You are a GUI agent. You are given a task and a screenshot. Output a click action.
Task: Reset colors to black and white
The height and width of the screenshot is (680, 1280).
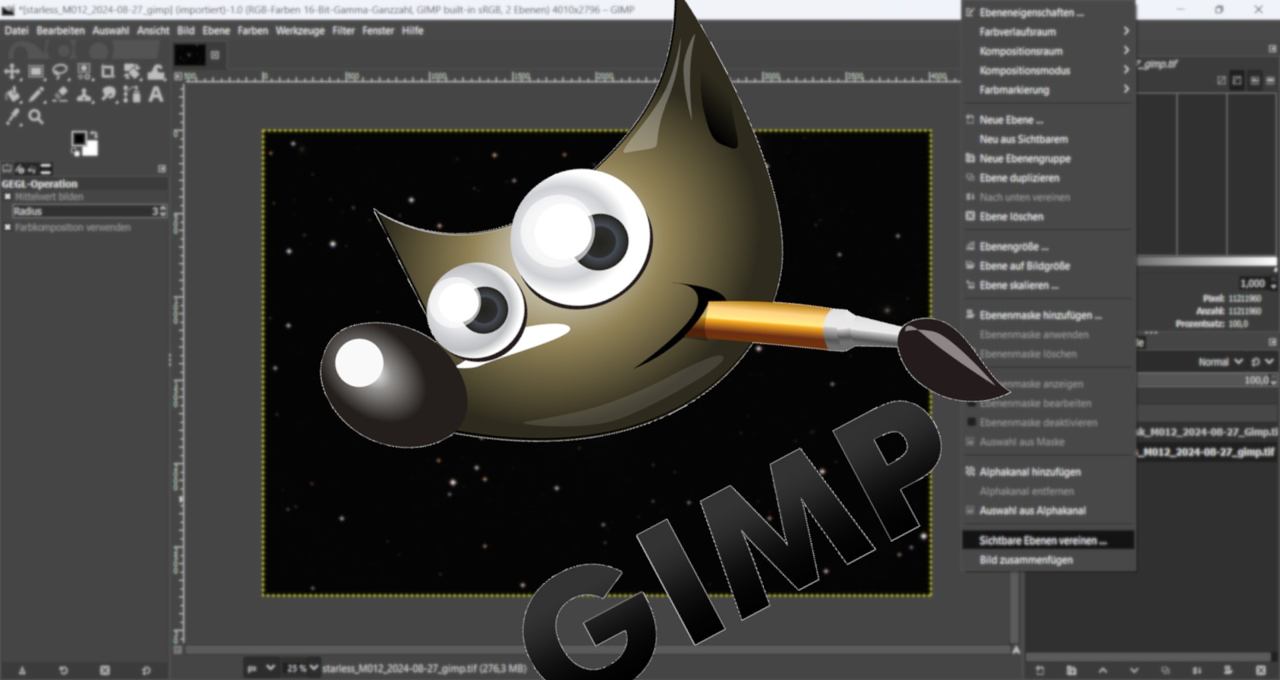[x=75, y=153]
